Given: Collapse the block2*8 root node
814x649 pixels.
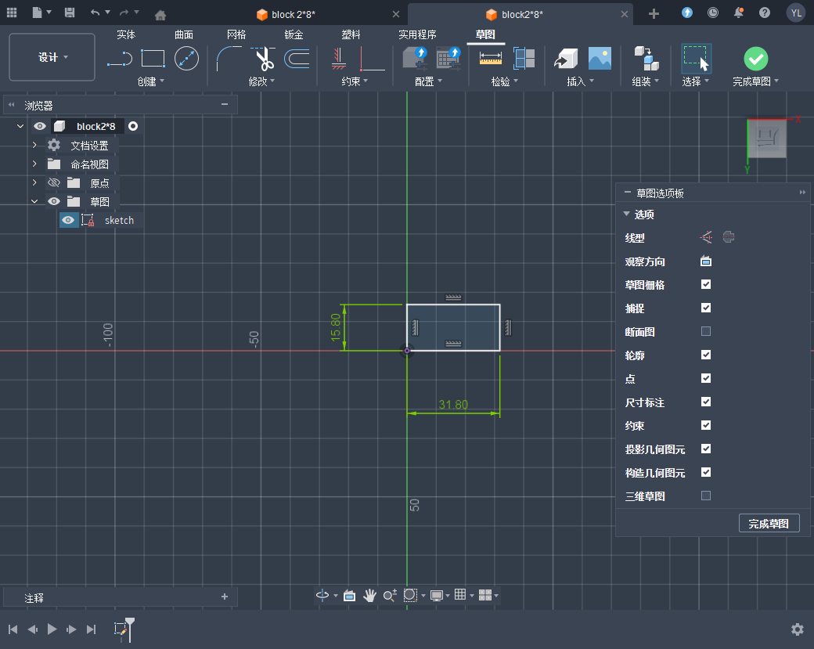Looking at the screenshot, I should [x=20, y=126].
